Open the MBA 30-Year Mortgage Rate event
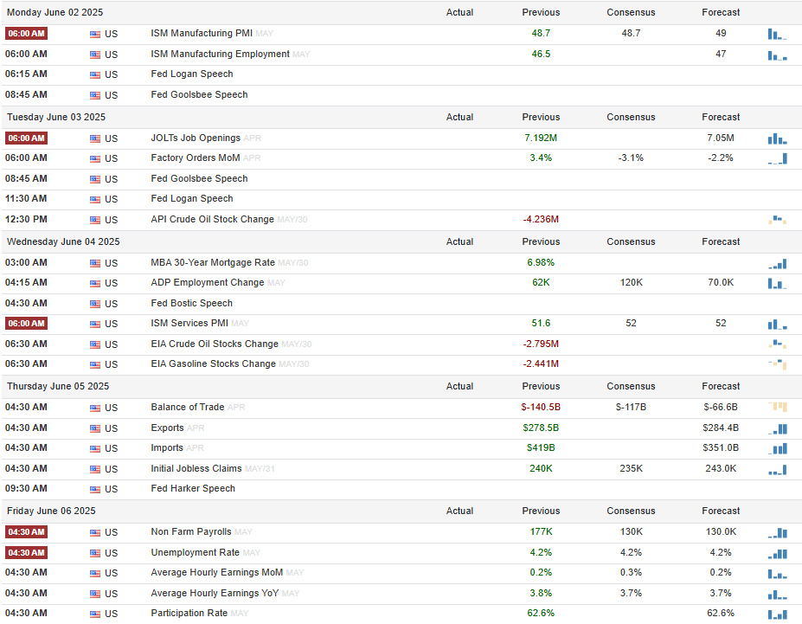802x624 pixels. click(213, 262)
